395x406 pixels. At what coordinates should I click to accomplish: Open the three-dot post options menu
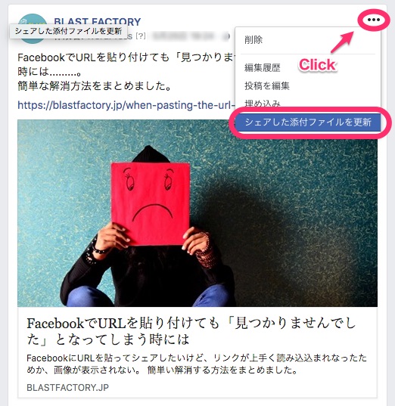374,20
